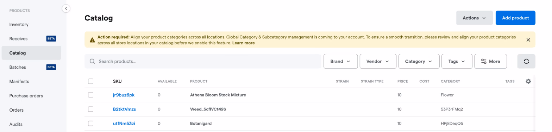The width and height of the screenshot is (552, 132).
Task: Click product name Weed_5cfIVCt49S
Action: [208, 109]
